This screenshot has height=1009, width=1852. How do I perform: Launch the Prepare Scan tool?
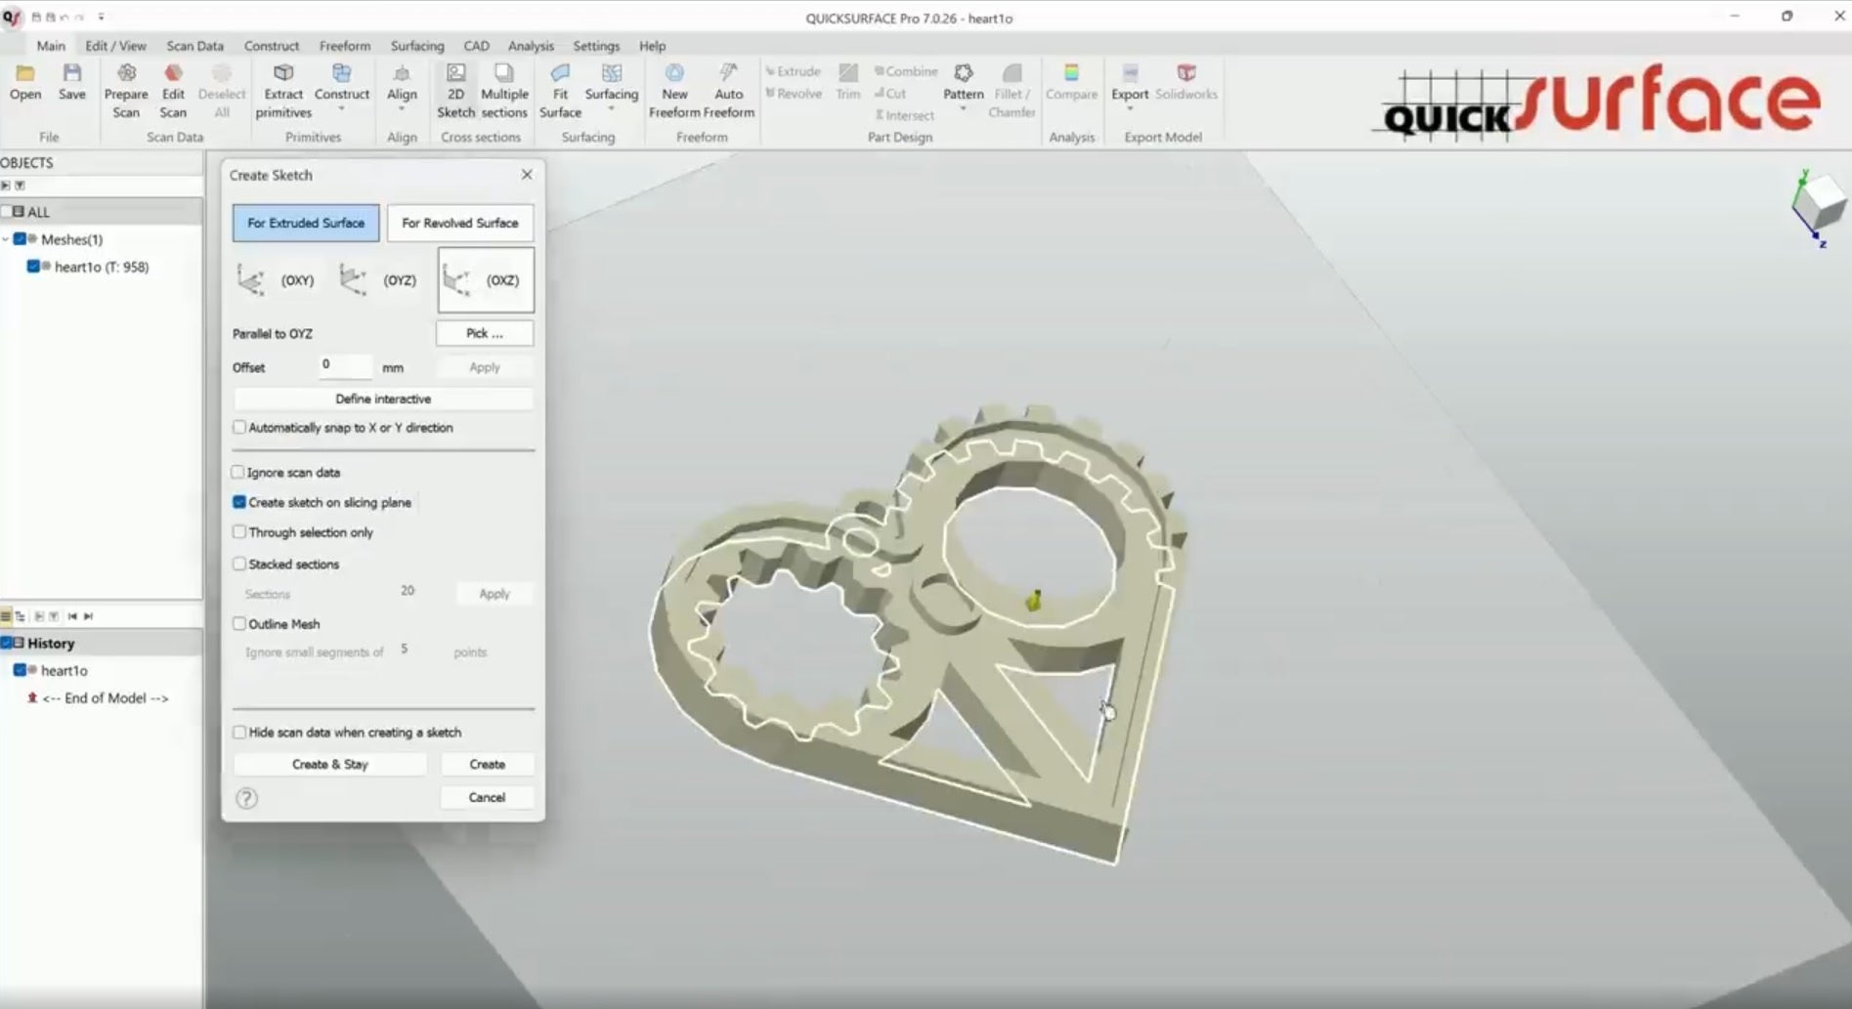coord(126,91)
